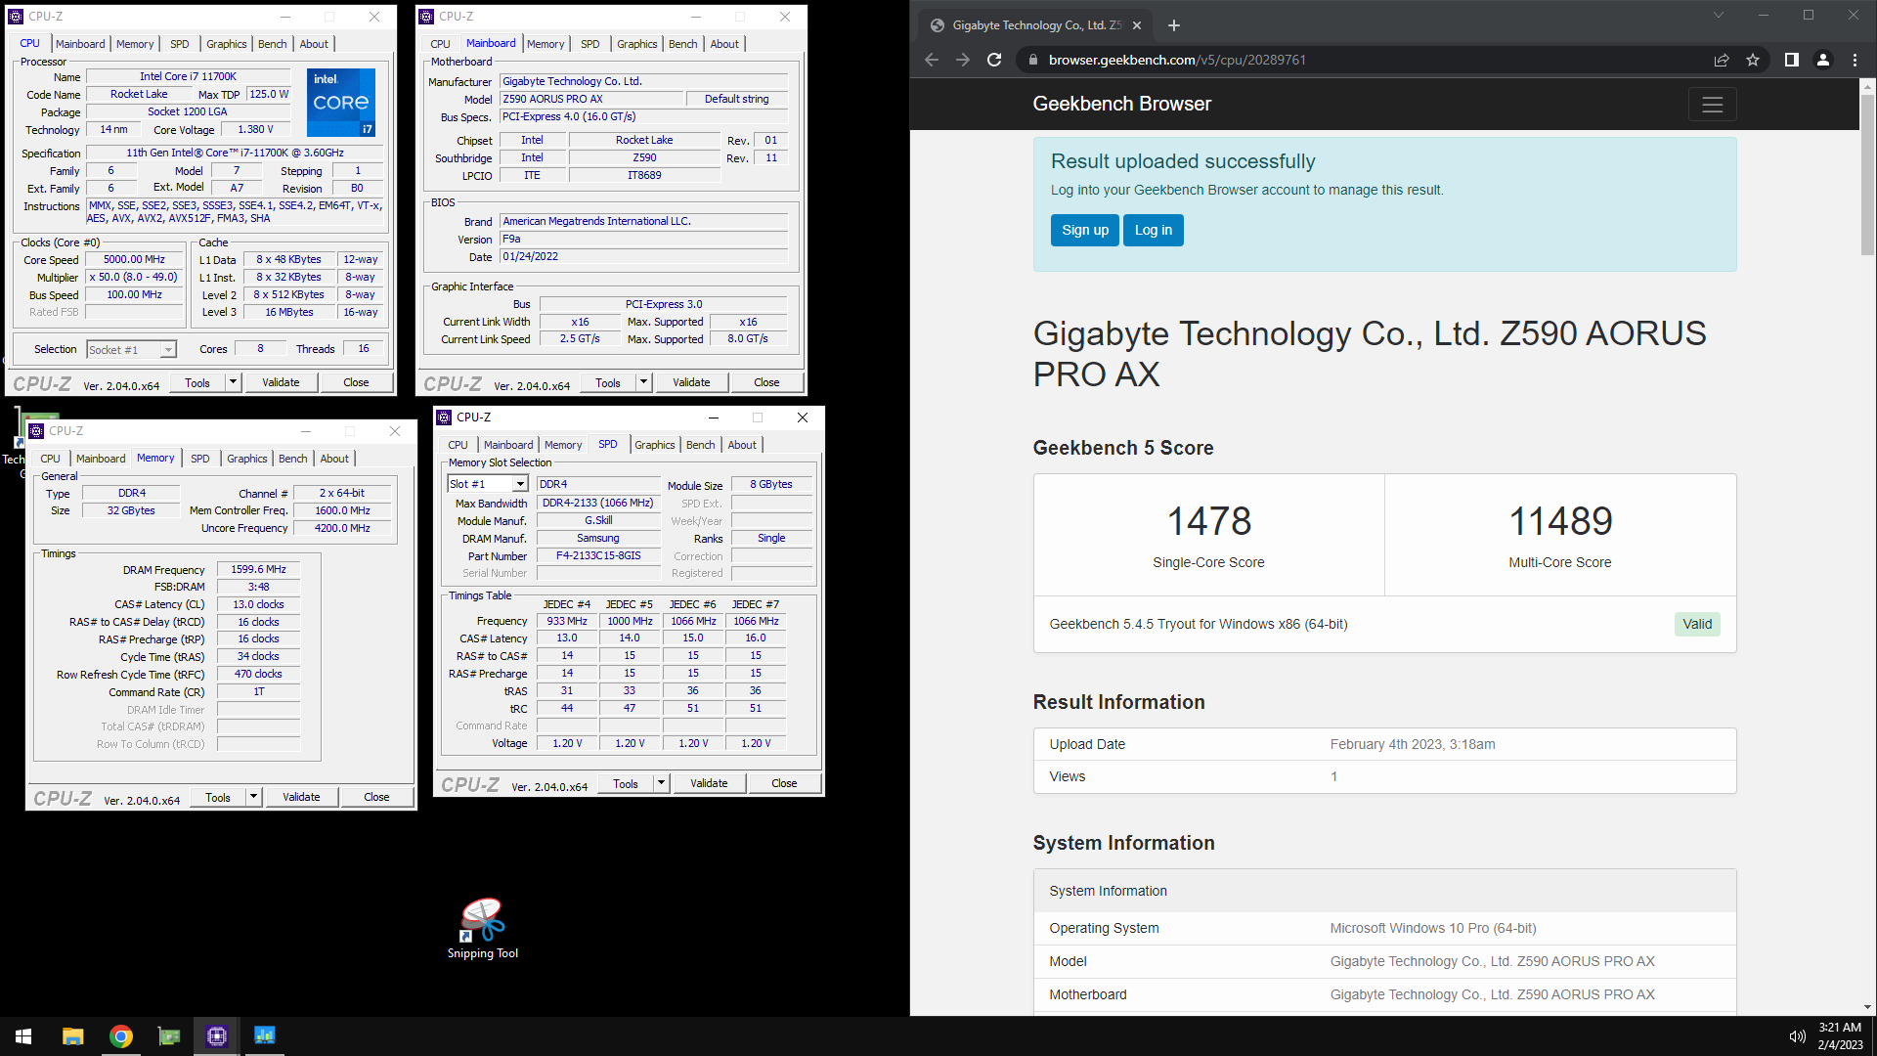Click Close button in Mainboard window
The height and width of the screenshot is (1056, 1877).
click(766, 382)
